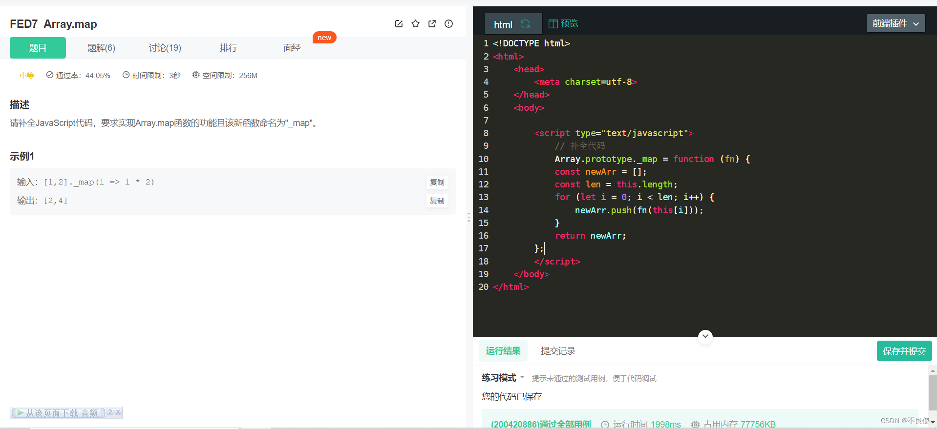Expand the 练习模式 mode dropdown
The image size is (937, 429).
pyautogui.click(x=522, y=377)
